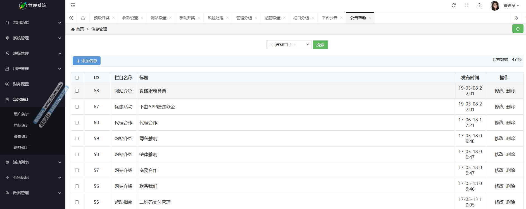Click the green reload button
The height and width of the screenshot is (209, 526).
[x=518, y=29]
